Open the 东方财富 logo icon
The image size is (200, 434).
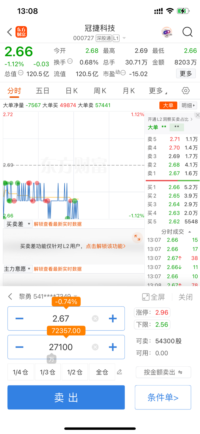tap(21, 32)
